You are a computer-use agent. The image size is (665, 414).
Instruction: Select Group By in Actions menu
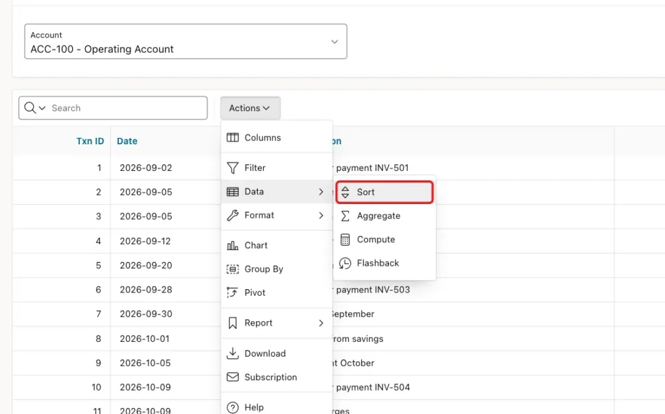(277, 269)
